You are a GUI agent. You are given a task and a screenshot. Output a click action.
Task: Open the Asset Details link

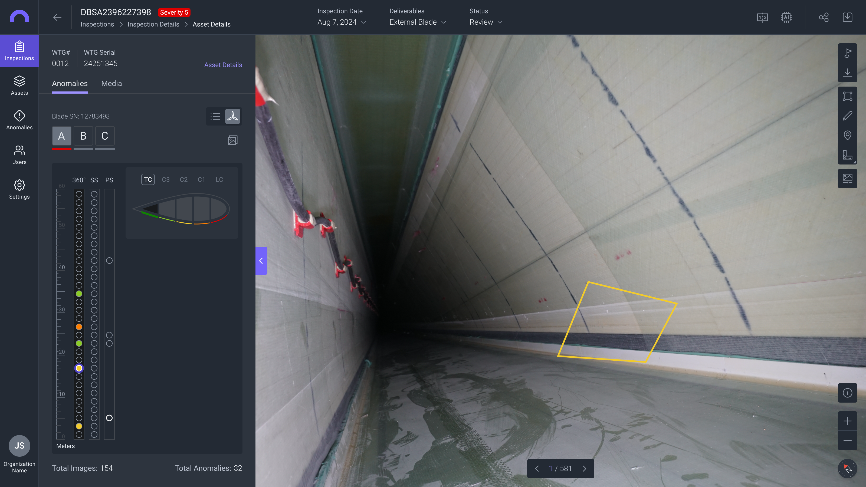click(223, 65)
